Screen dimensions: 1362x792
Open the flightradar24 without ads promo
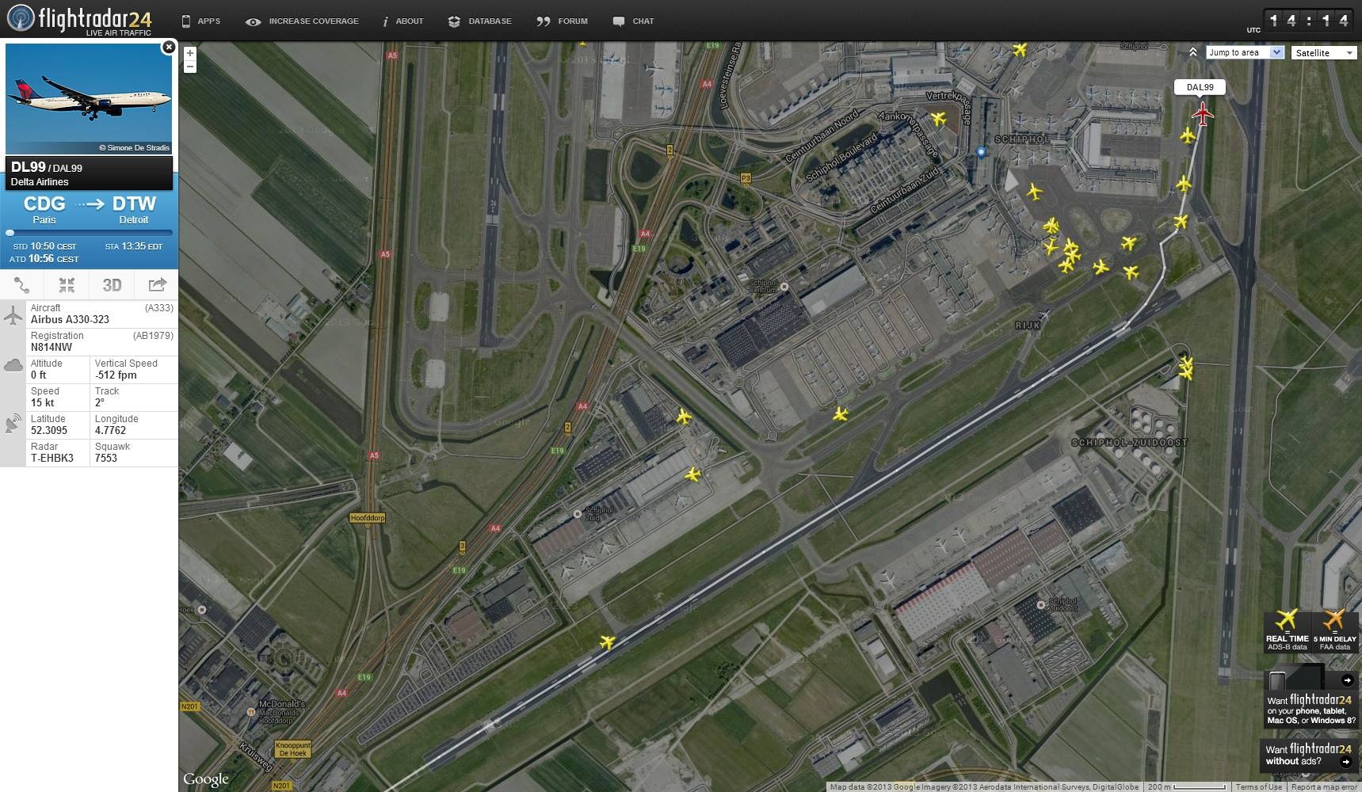tap(1309, 755)
